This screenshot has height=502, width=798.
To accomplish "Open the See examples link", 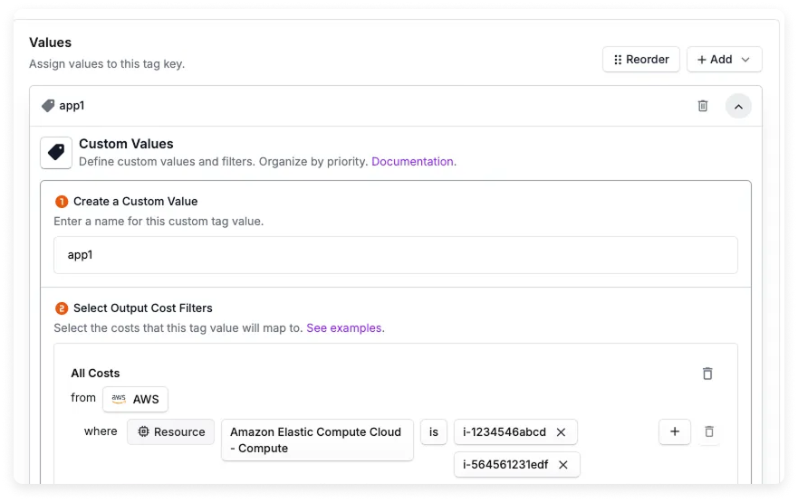I will pos(345,328).
